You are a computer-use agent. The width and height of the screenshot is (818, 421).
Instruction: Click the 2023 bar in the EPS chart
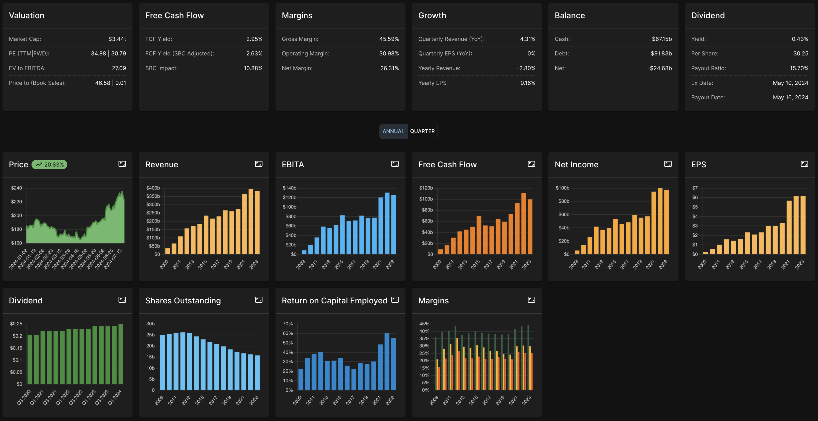click(x=803, y=225)
